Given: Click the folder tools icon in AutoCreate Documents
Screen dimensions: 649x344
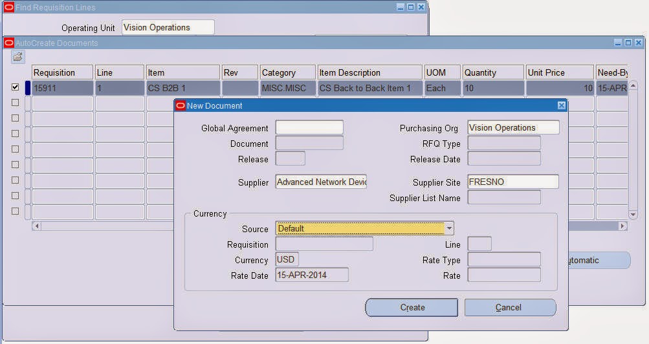Looking at the screenshot, I should [x=18, y=57].
